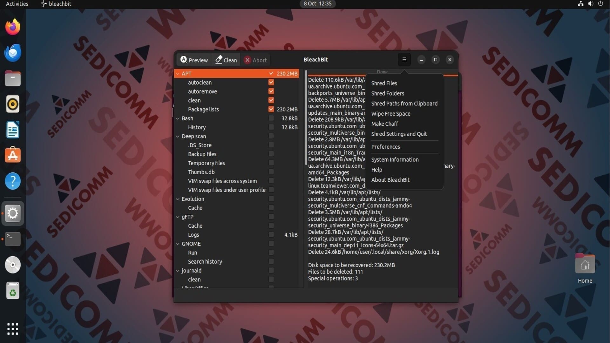The height and width of the screenshot is (343, 610).
Task: Enable the Temporary files checkbox
Action: [271, 163]
